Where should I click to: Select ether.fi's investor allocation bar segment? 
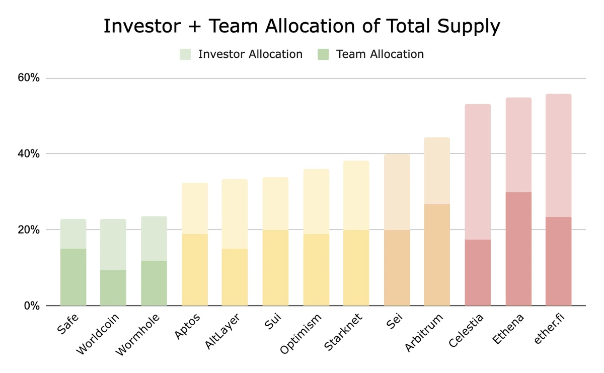559,156
